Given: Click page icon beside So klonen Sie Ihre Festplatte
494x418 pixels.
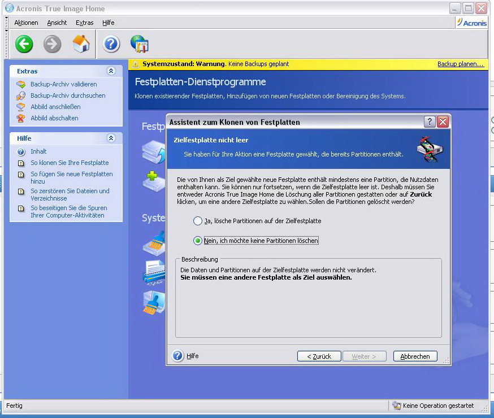Looking at the screenshot, I should (x=21, y=163).
